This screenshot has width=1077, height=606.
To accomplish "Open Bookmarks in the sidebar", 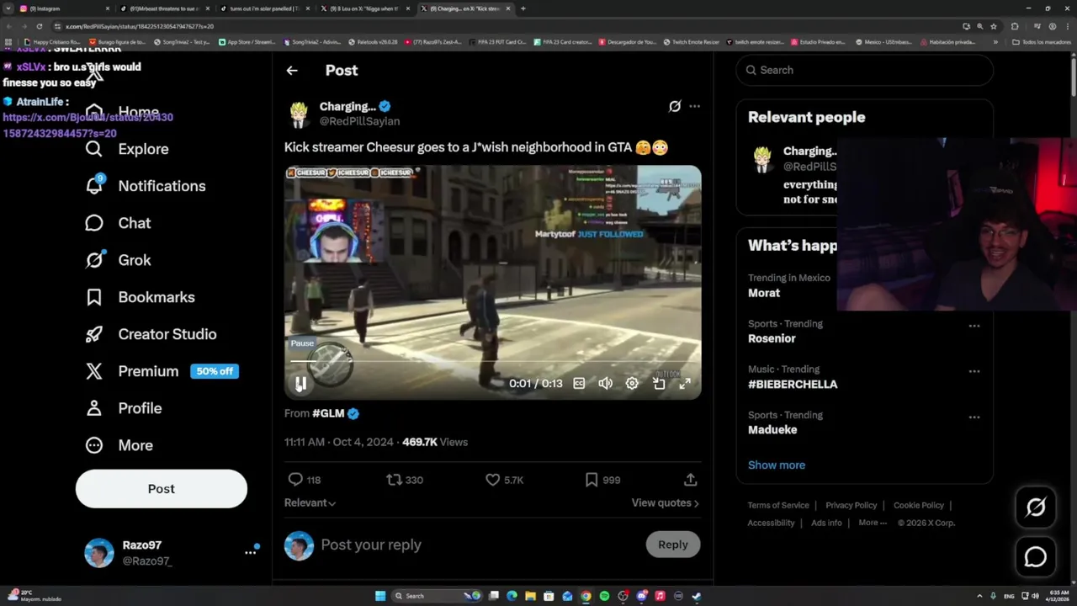I will pos(140,297).
